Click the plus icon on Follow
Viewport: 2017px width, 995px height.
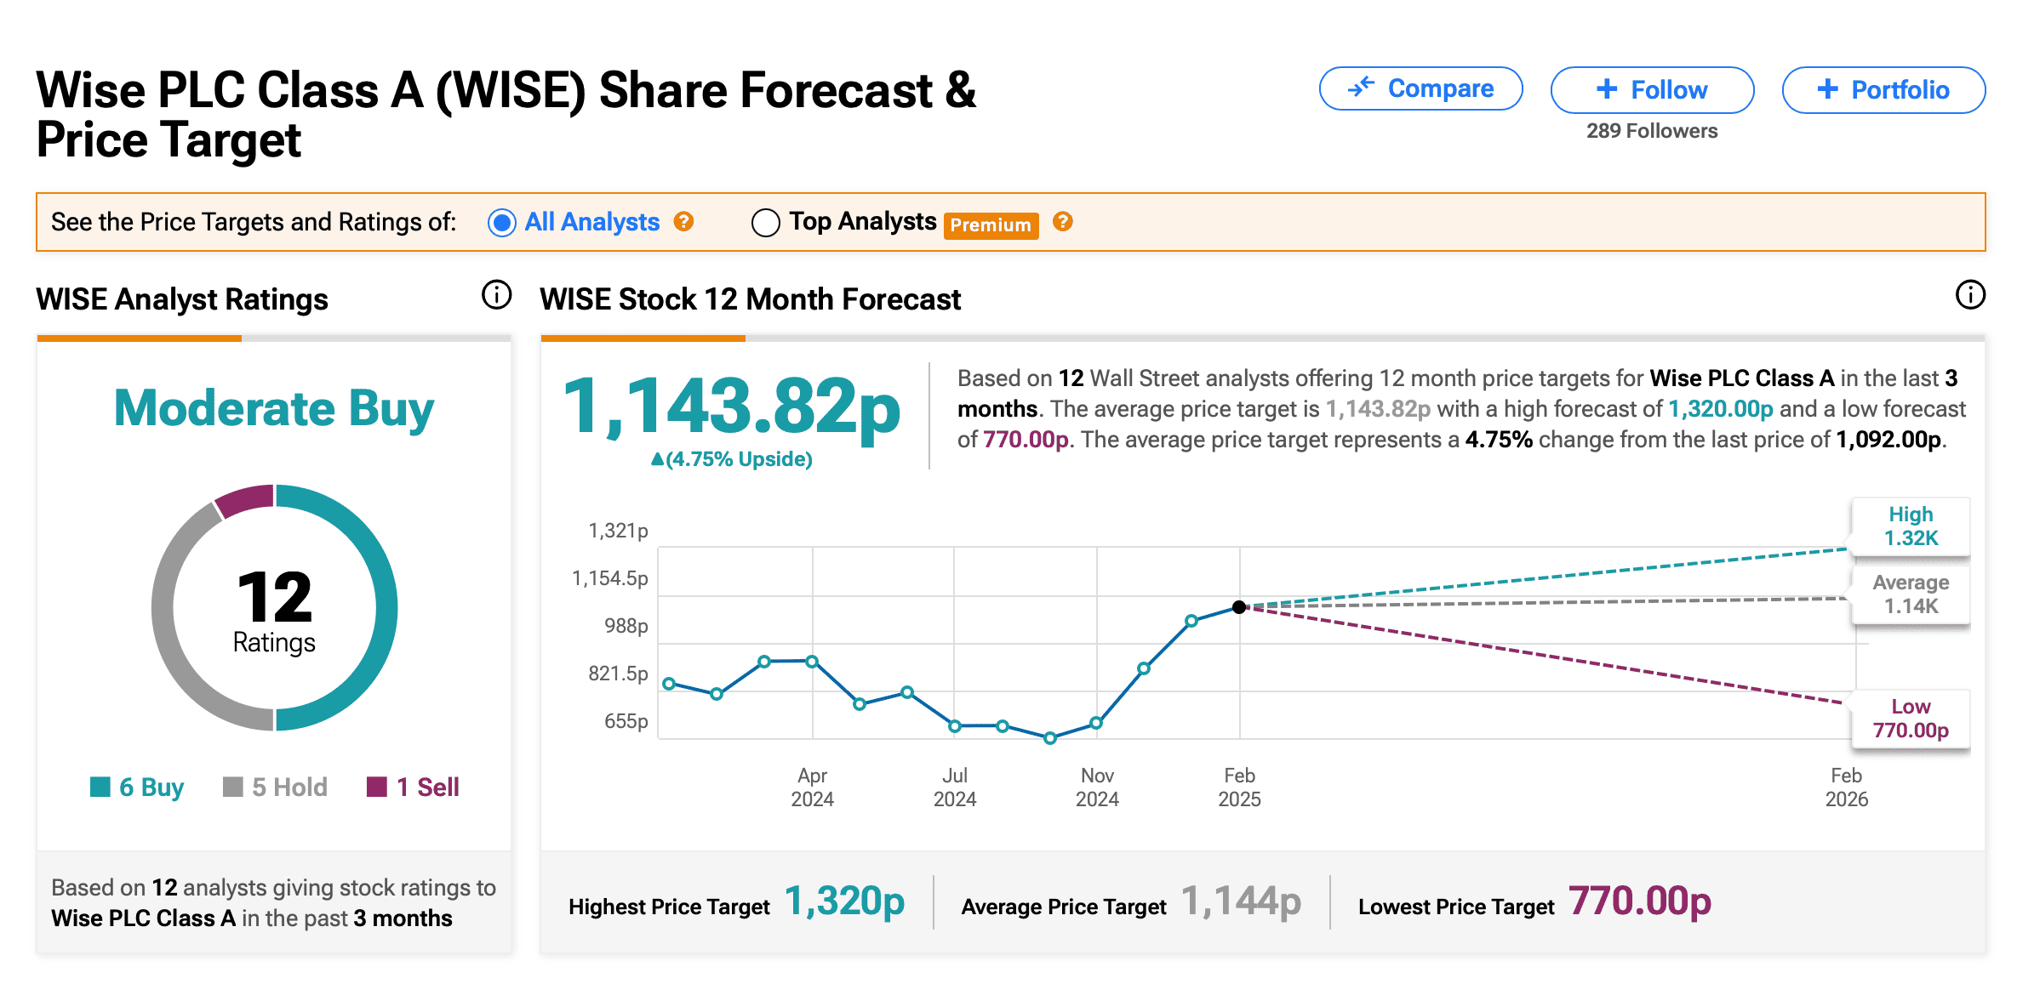[1607, 89]
